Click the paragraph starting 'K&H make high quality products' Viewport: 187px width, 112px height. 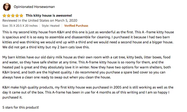(88, 92)
